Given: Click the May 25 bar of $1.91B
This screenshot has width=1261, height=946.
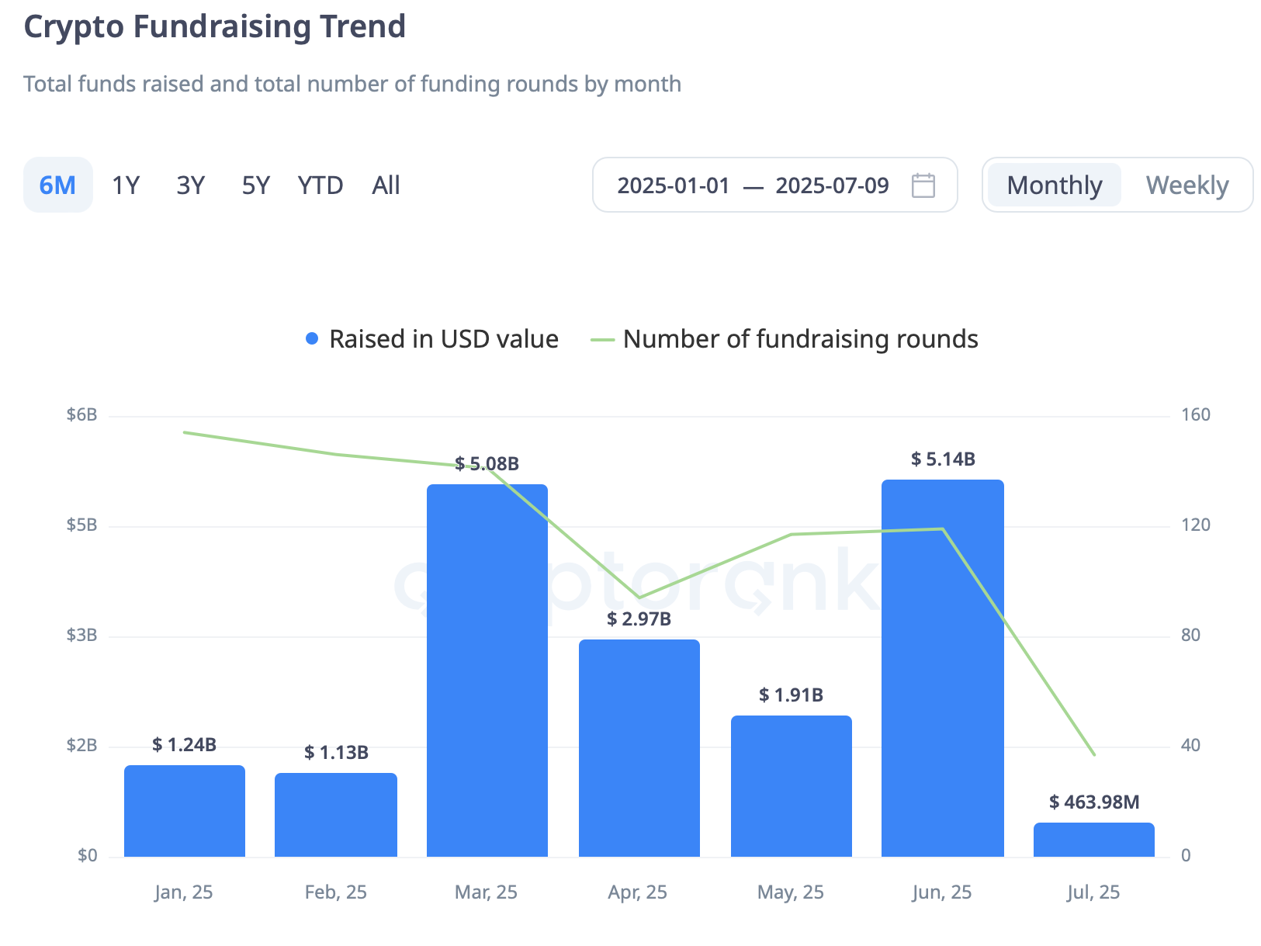Looking at the screenshot, I should tap(792, 786).
